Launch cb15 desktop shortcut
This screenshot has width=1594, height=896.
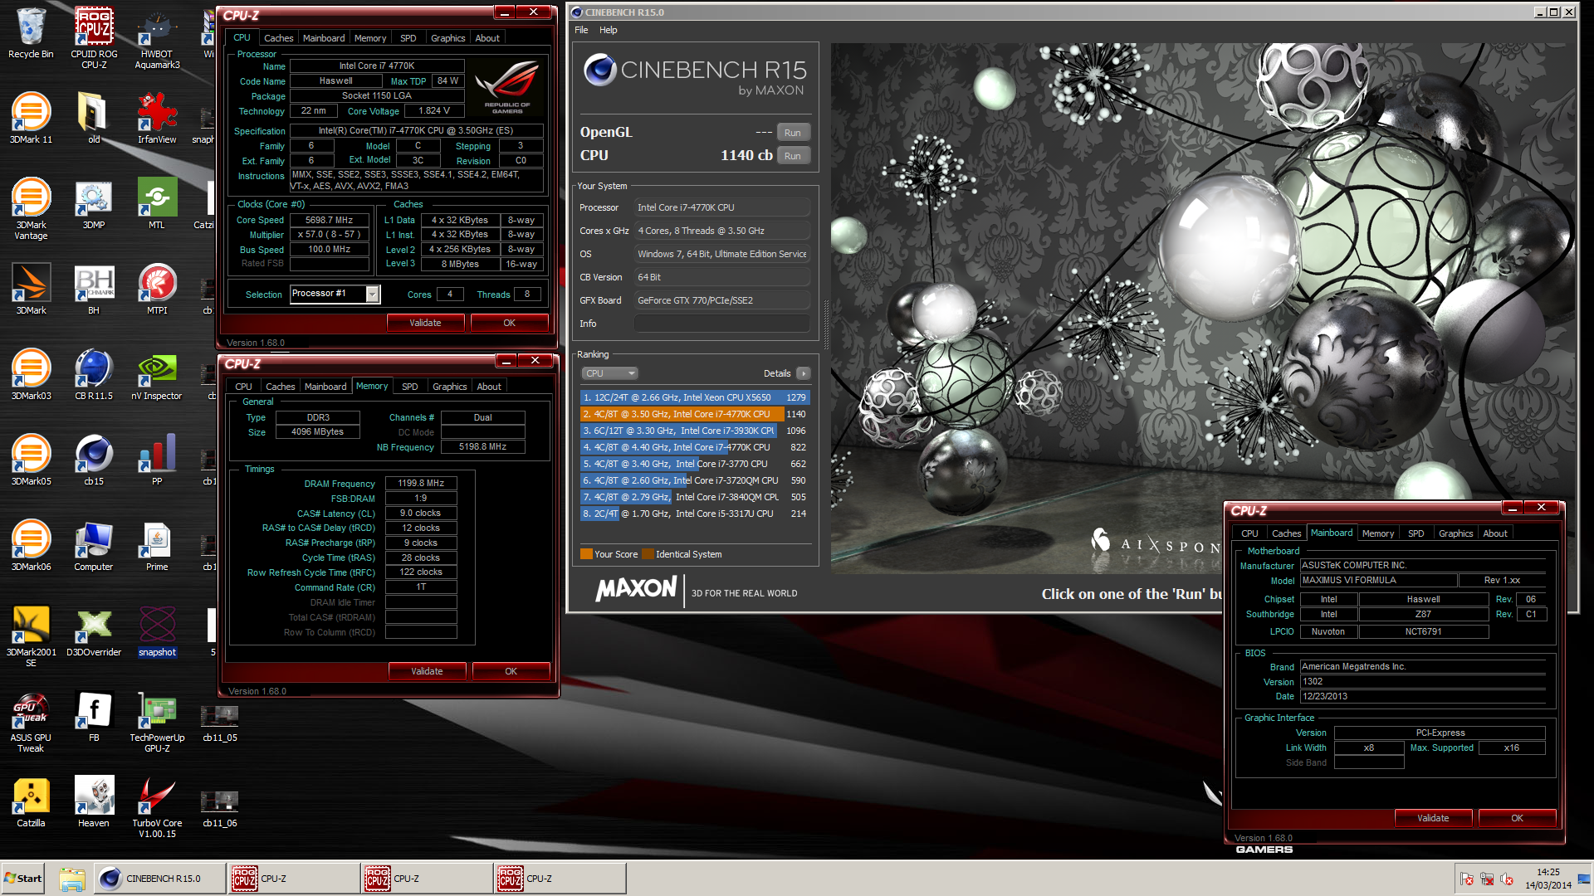[94, 460]
